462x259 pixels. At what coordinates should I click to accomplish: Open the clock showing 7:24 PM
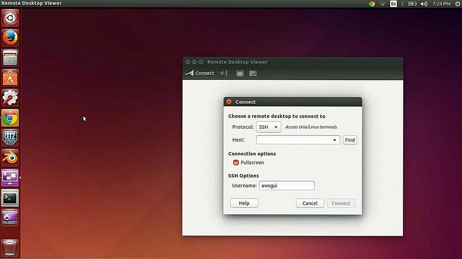[441, 4]
